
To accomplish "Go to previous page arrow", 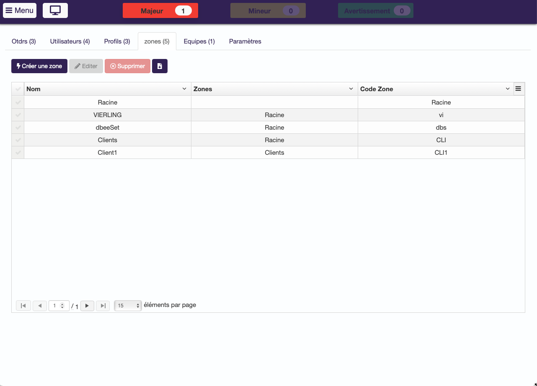I will (x=40, y=306).
